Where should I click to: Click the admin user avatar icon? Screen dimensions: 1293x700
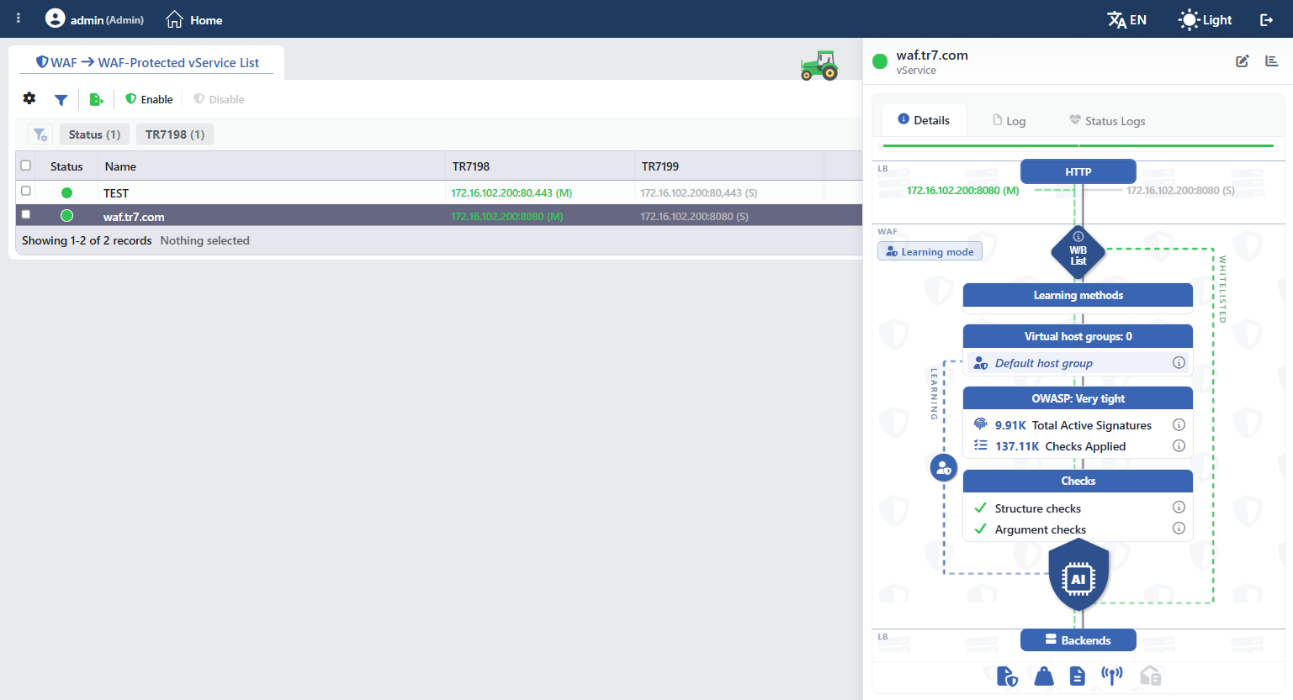pyautogui.click(x=55, y=18)
